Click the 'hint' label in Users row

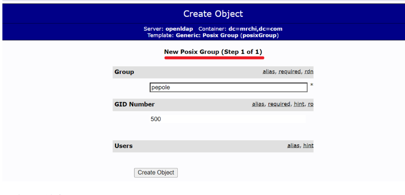308,146
